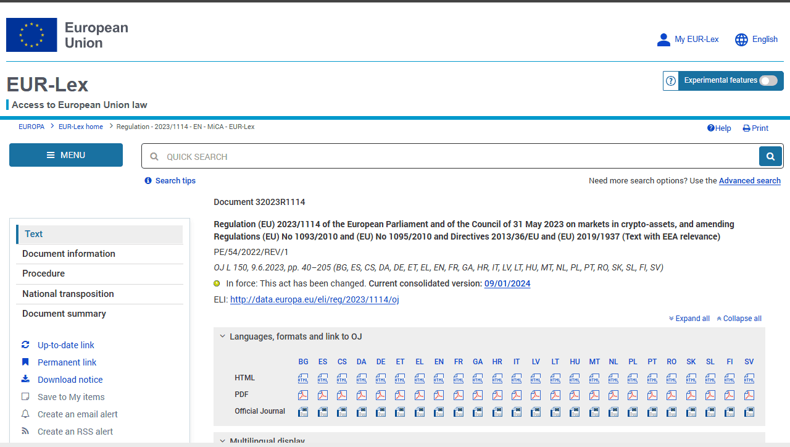
Task: Click the Search tips info icon
Action: pyautogui.click(x=148, y=181)
